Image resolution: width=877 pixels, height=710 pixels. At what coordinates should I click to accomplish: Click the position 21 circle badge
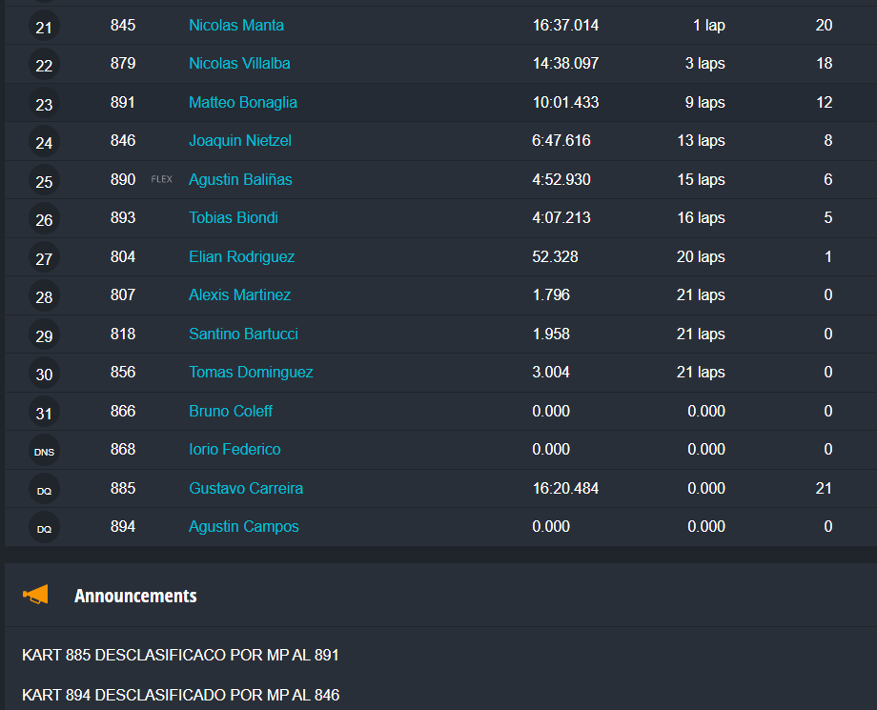pos(44,28)
